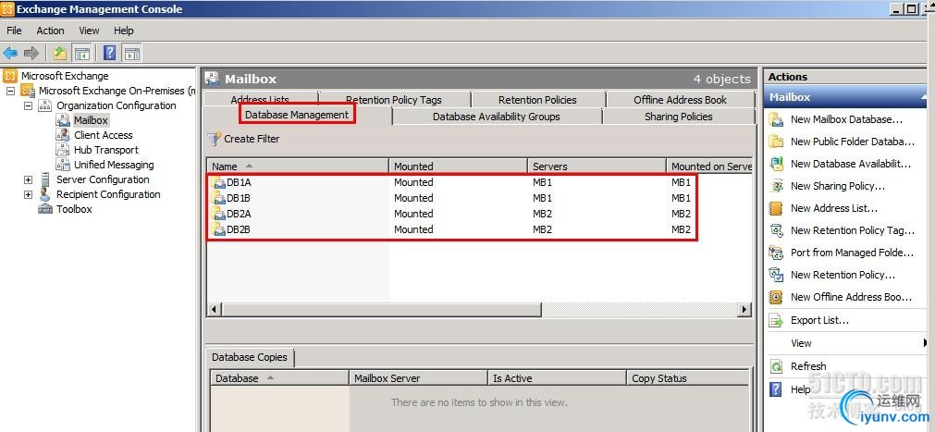The width and height of the screenshot is (935, 432).
Task: Click the Export List icon
Action: point(776,320)
